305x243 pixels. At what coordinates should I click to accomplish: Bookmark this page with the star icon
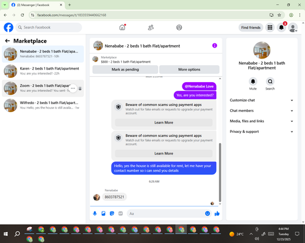coord(279,15)
